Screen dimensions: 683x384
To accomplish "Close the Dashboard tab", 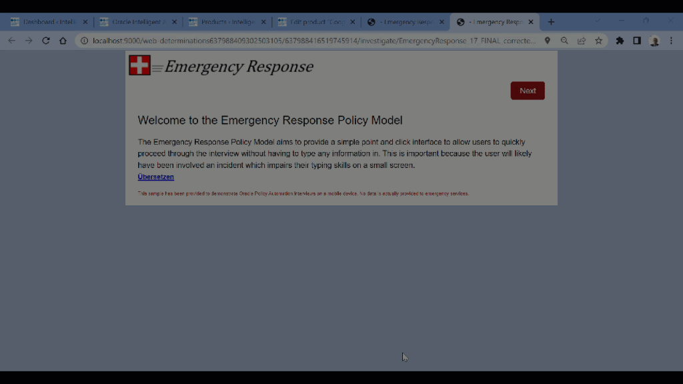I will 85,22.
